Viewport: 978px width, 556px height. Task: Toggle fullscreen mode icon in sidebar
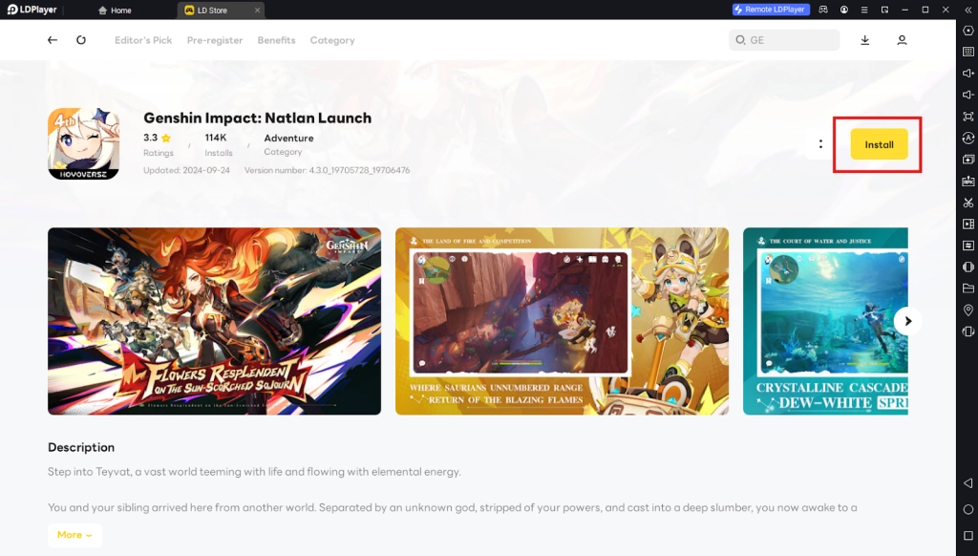click(968, 117)
